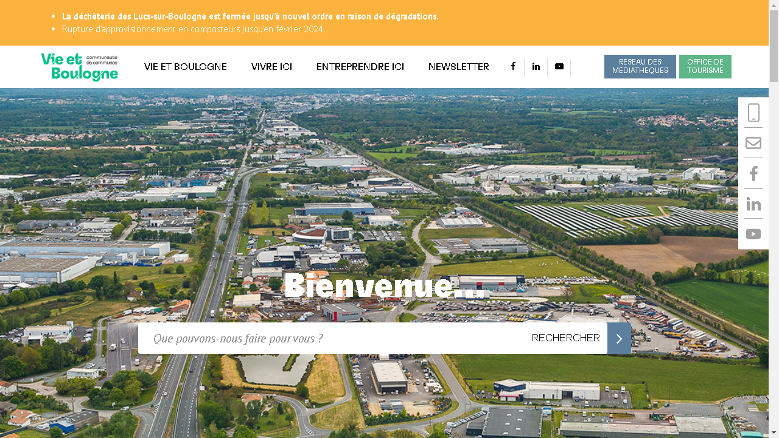The height and width of the screenshot is (438, 779).
Task: Expand the VIVRE ICI menu
Action: coord(271,67)
